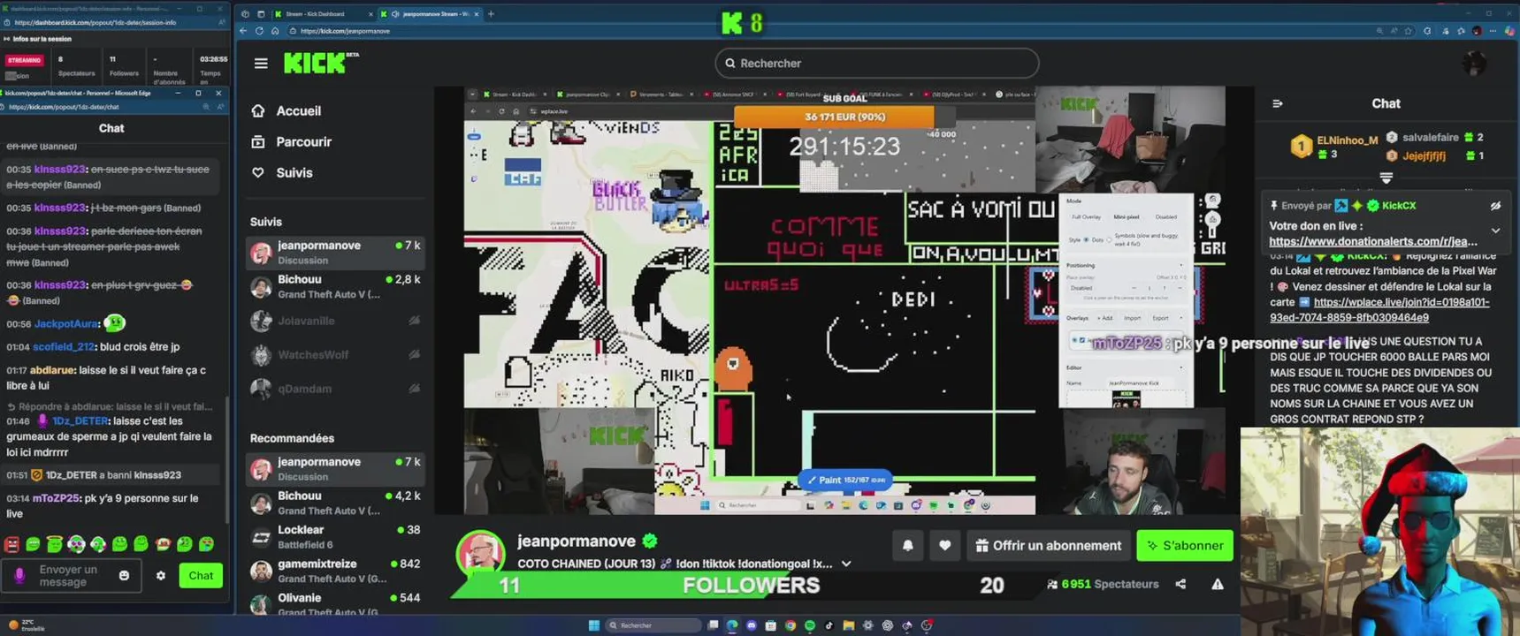
Task: Click Offrir un abonnement button
Action: tap(1048, 546)
